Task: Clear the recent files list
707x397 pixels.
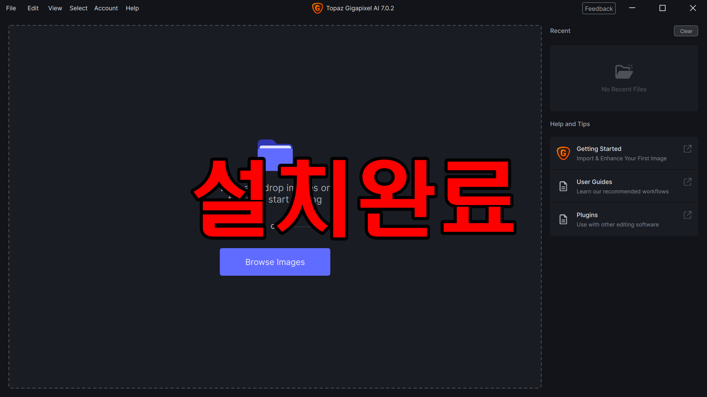Action: 686,31
